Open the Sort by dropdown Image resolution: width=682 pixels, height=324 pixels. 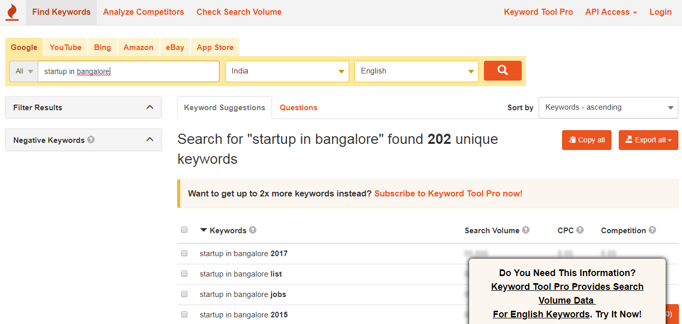click(608, 108)
